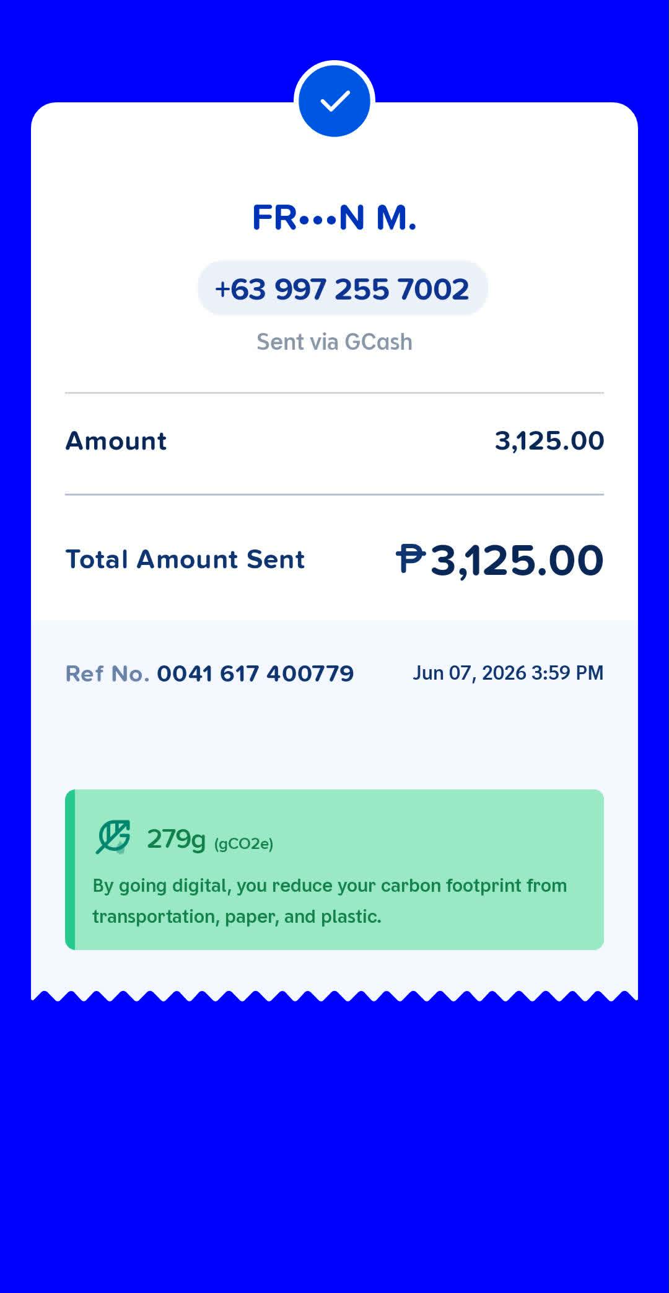Click the going digital description text
The width and height of the screenshot is (669, 1293).
(x=330, y=901)
